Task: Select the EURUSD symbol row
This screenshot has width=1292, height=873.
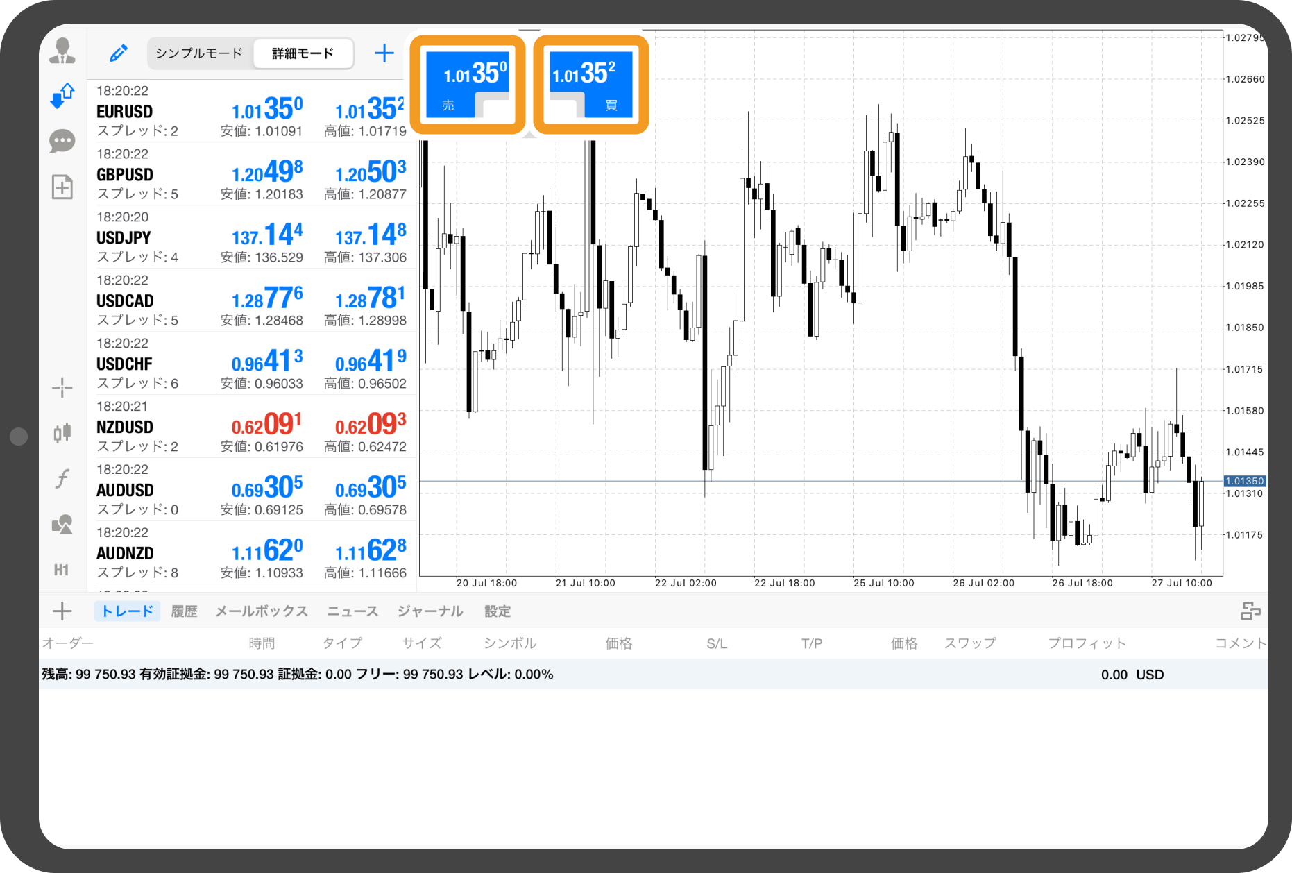Action: (x=253, y=111)
